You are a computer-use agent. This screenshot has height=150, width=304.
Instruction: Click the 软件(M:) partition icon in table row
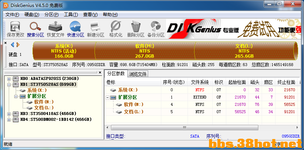pos(119,105)
